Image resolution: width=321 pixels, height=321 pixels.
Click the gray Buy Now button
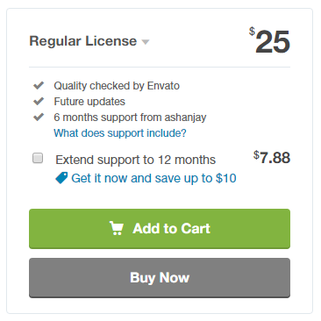click(160, 278)
